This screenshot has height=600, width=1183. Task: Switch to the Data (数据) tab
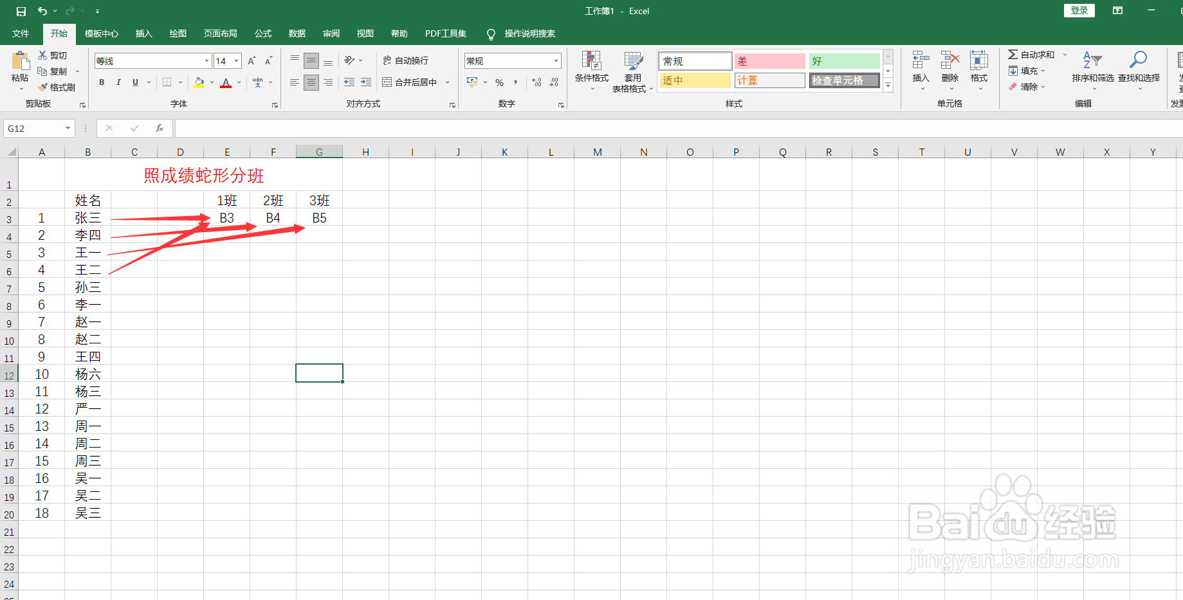(297, 33)
